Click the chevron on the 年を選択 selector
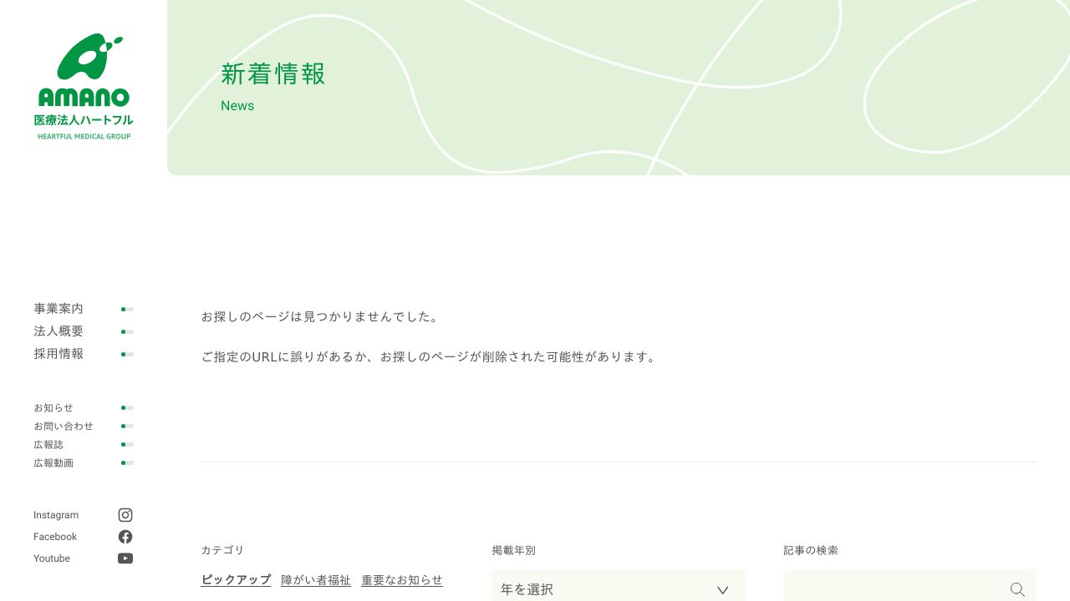1070x601 pixels. [722, 590]
